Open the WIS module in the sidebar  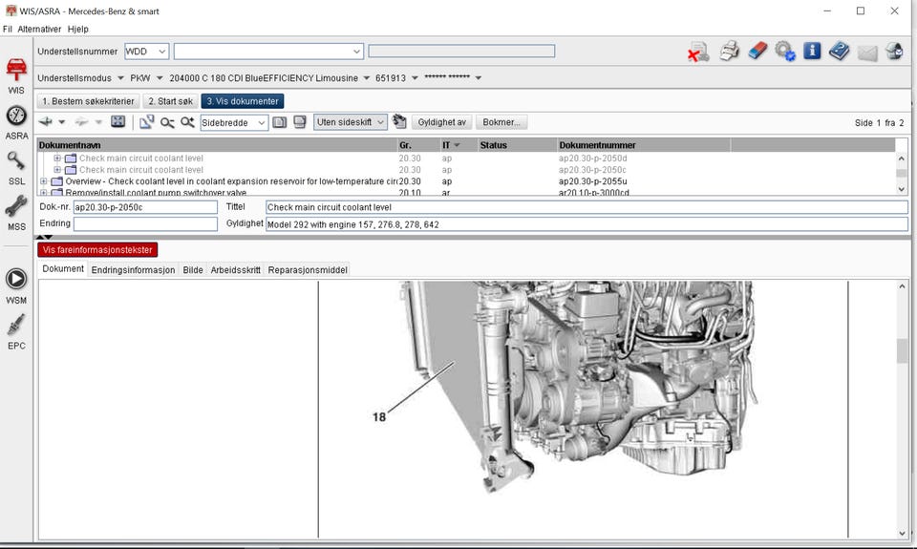point(16,76)
